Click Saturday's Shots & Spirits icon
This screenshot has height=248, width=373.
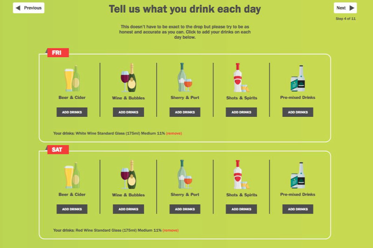tap(241, 174)
